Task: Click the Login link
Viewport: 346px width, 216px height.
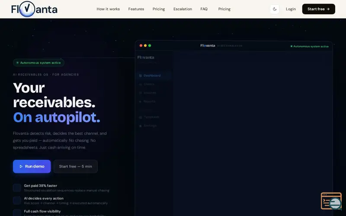Action: pos(291,9)
